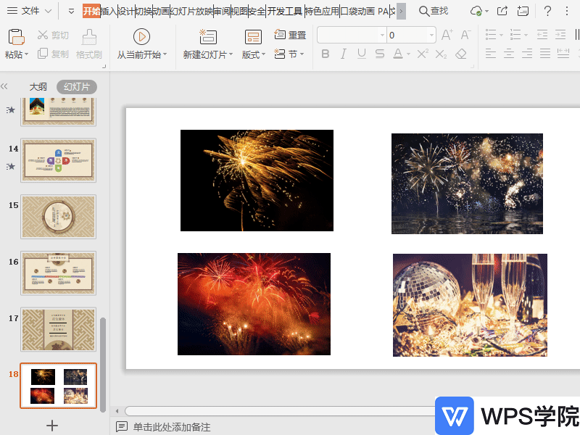Apply superscript X² formatting
Viewport: 580px width, 435px height.
pos(423,54)
